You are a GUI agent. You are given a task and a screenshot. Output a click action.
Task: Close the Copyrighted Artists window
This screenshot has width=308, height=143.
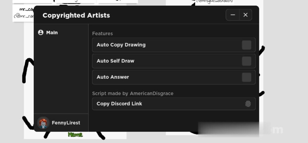click(x=245, y=15)
